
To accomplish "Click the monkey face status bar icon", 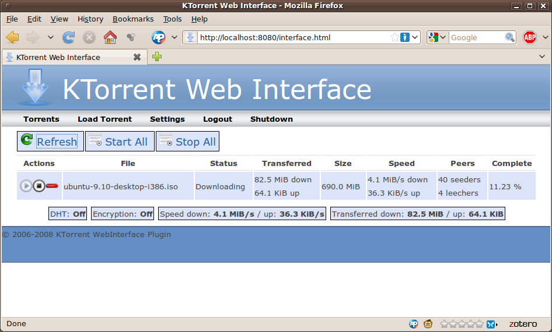I will pyautogui.click(x=428, y=324).
